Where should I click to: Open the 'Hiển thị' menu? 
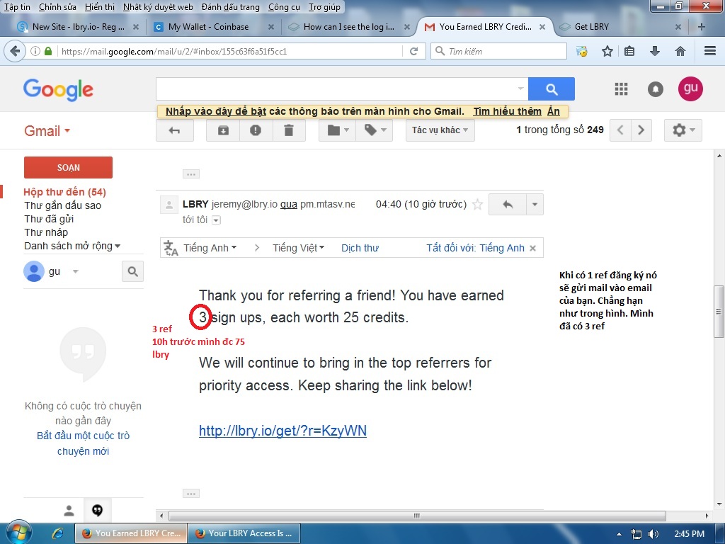pyautogui.click(x=100, y=7)
